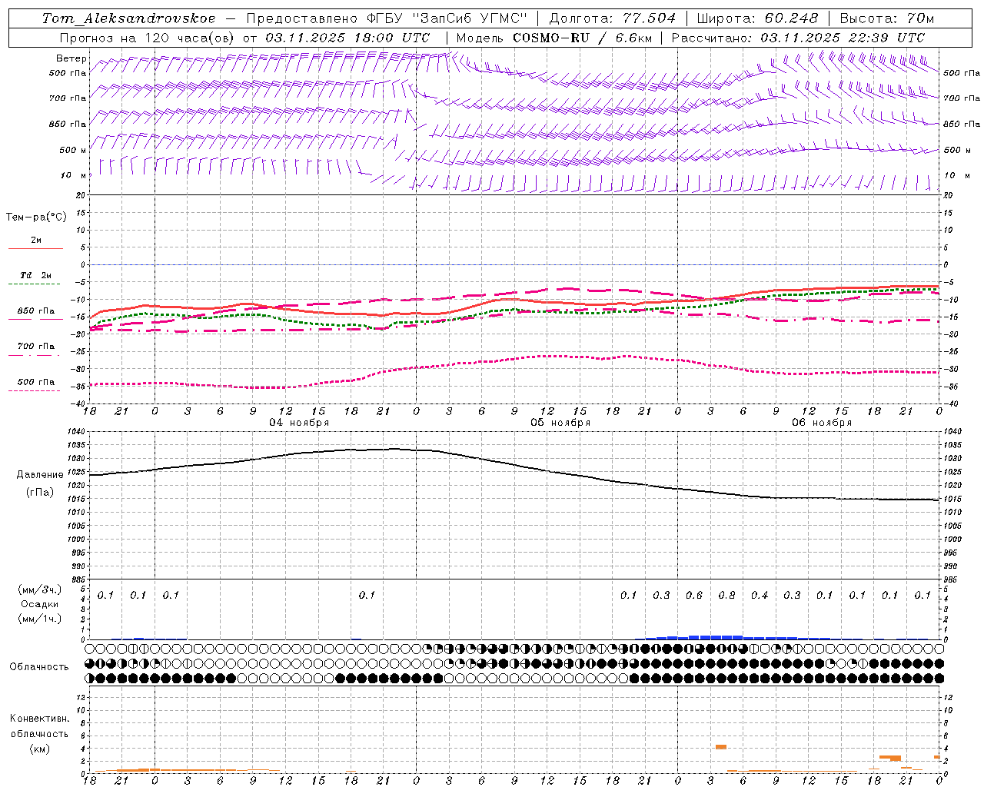Select the "Td 2м" dew point legend entry

[x=36, y=275]
